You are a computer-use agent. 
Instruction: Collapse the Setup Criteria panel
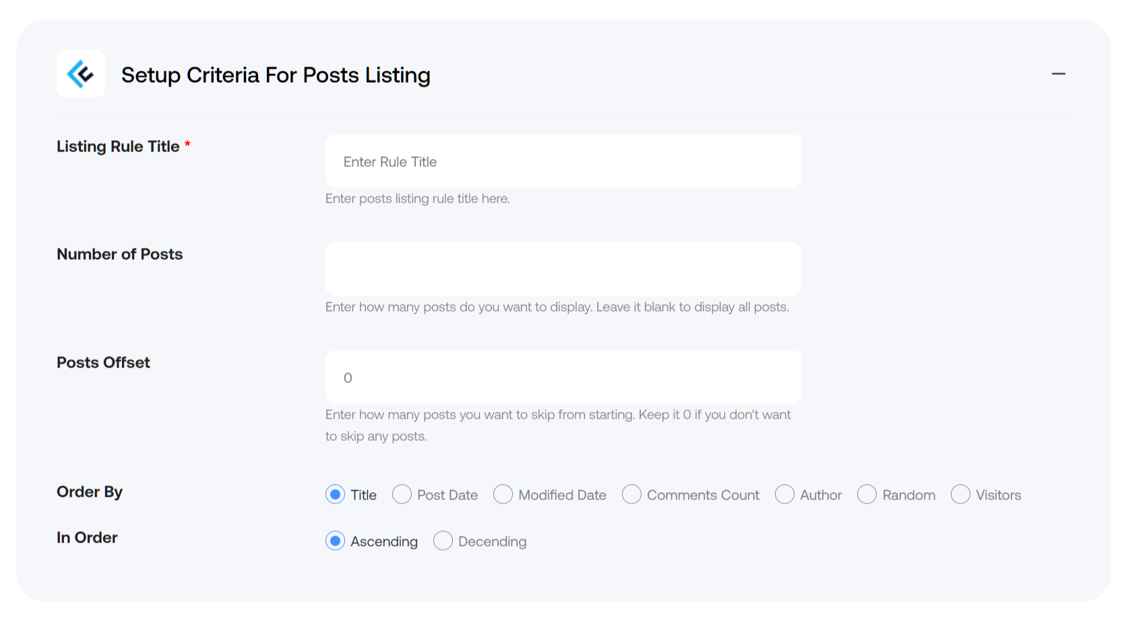point(1058,74)
